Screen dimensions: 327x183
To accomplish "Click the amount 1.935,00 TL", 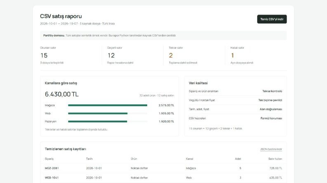I will (166, 114).
